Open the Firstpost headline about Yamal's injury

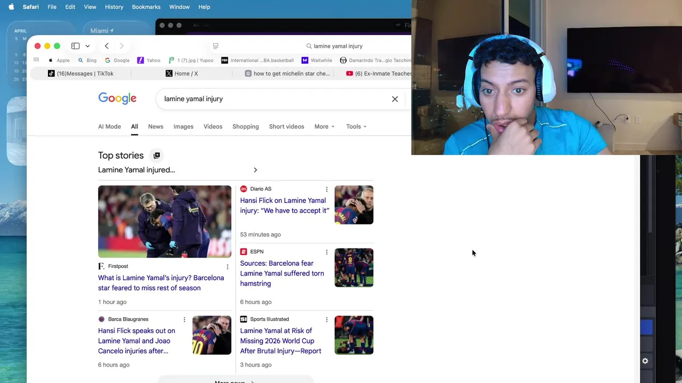pyautogui.click(x=161, y=283)
